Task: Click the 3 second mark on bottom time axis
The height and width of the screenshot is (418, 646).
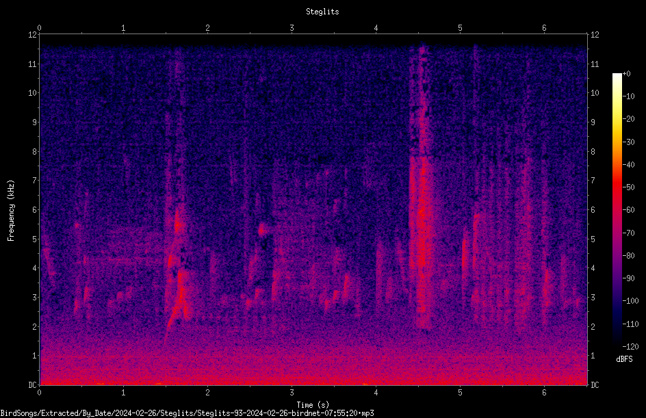Action: tap(292, 393)
